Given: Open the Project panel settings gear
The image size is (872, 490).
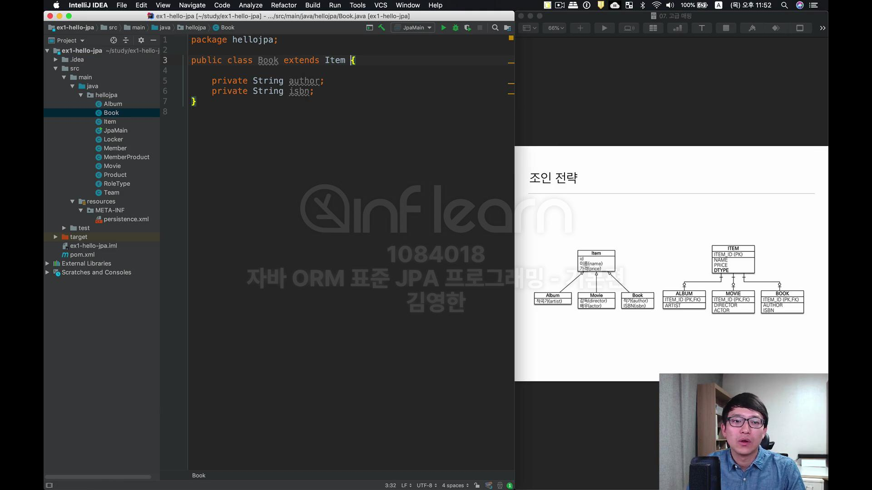Looking at the screenshot, I should (x=141, y=40).
